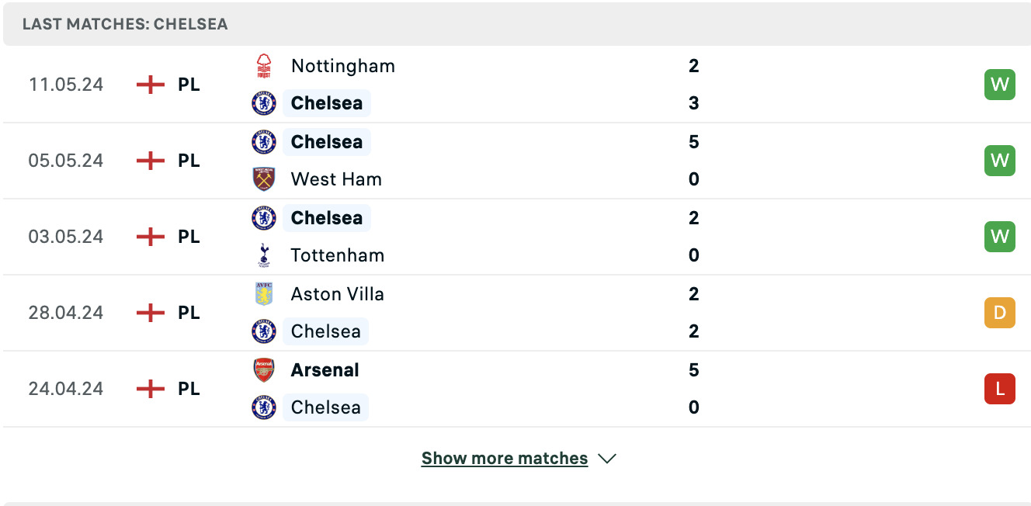Click the red L loss badge
This screenshot has width=1031, height=506.
click(1000, 389)
